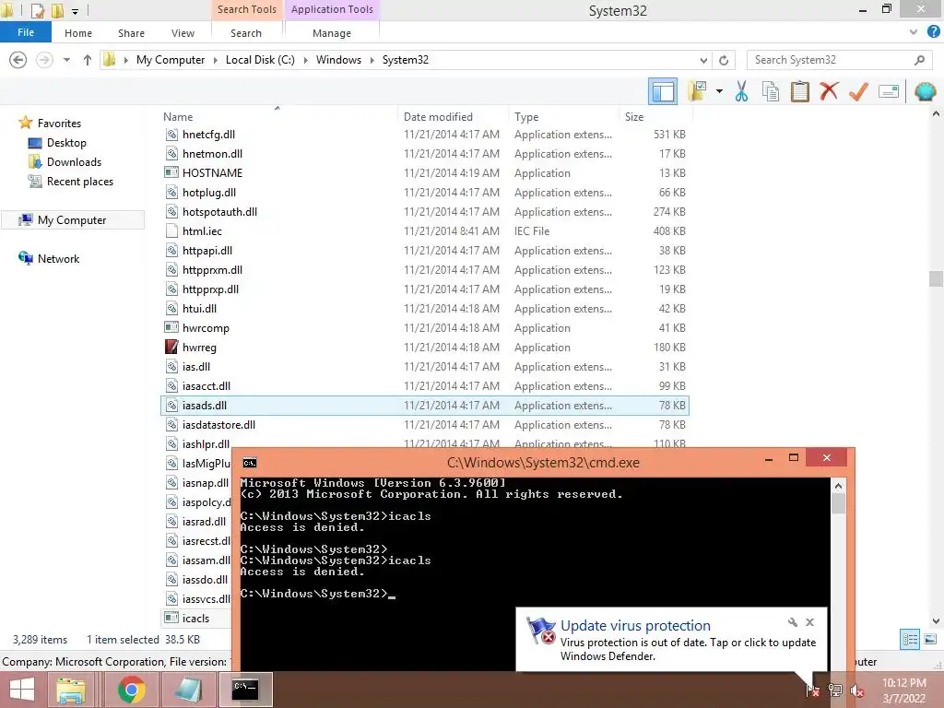
Task: Click Local Disk (C:) in the breadcrumb
Action: [x=260, y=60]
